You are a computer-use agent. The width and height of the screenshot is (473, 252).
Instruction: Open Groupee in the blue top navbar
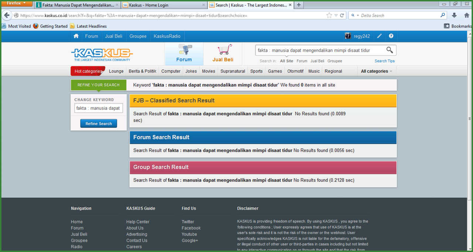click(138, 36)
